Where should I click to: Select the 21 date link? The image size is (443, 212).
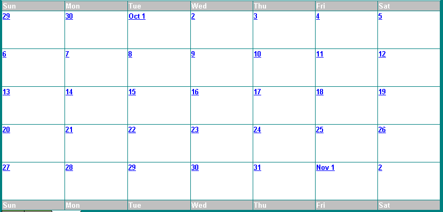click(x=69, y=130)
